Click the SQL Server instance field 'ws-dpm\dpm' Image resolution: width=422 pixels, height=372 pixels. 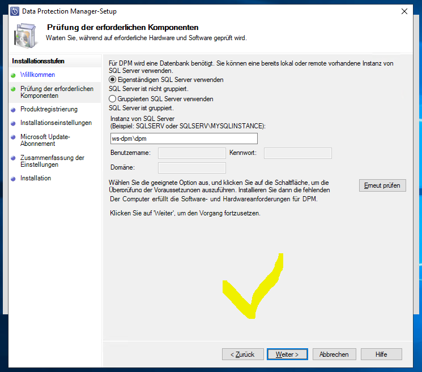pos(184,139)
